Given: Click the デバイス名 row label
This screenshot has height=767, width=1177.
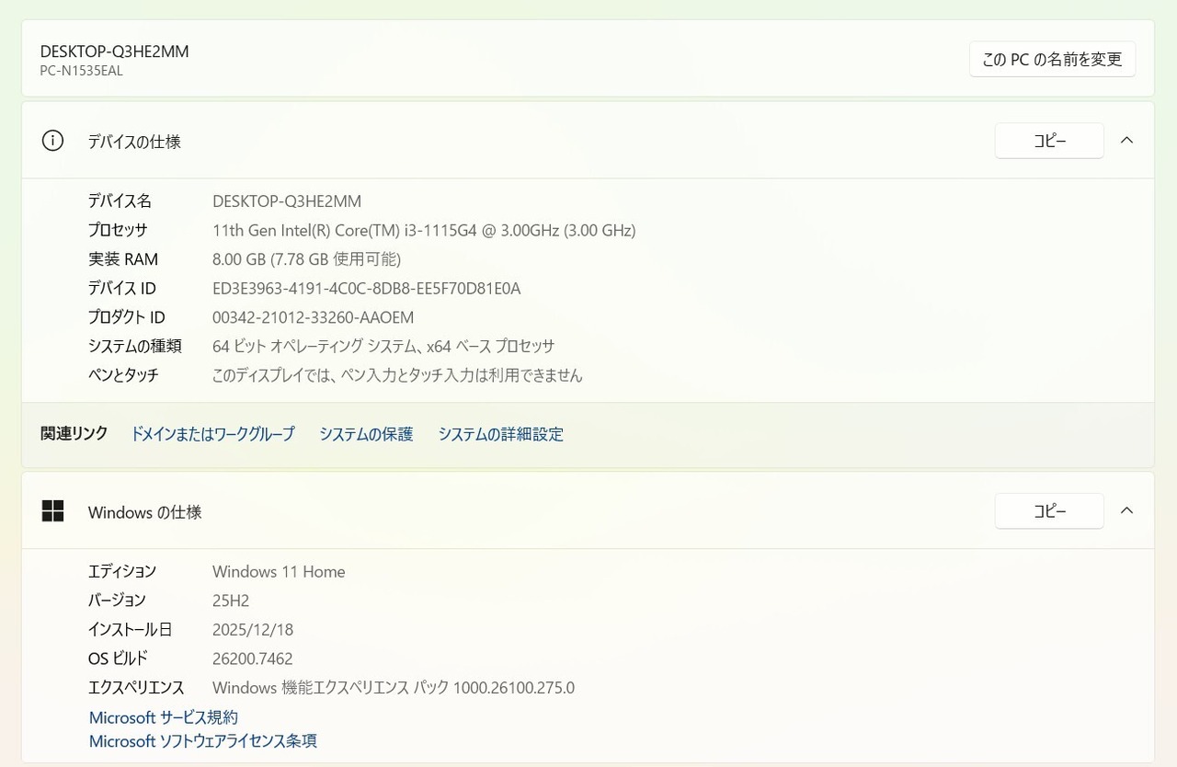Looking at the screenshot, I should tap(120, 200).
